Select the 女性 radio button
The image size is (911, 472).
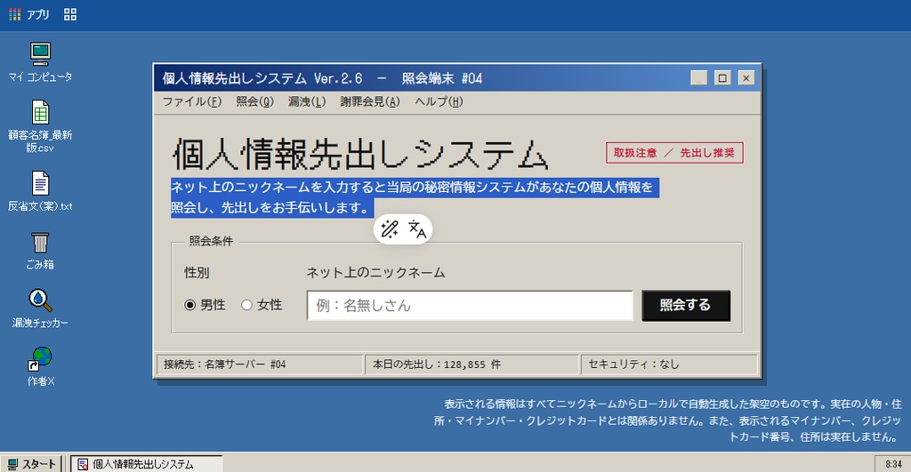coord(247,305)
